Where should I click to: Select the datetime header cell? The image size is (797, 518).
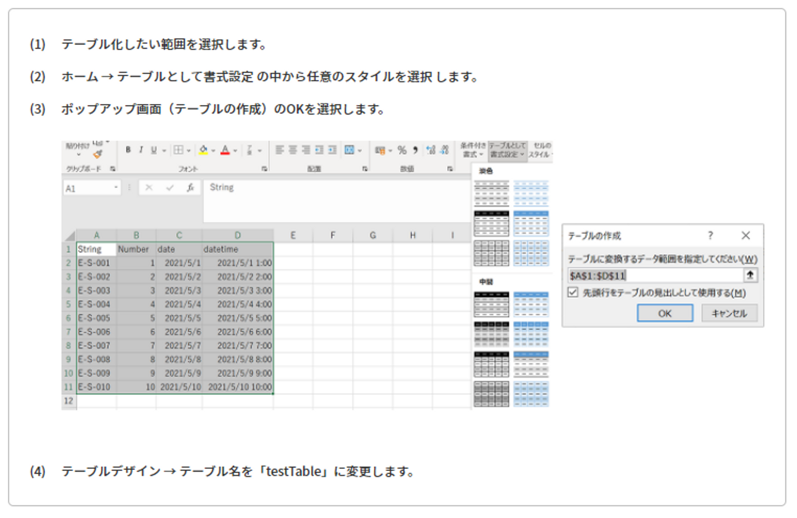[x=237, y=249]
